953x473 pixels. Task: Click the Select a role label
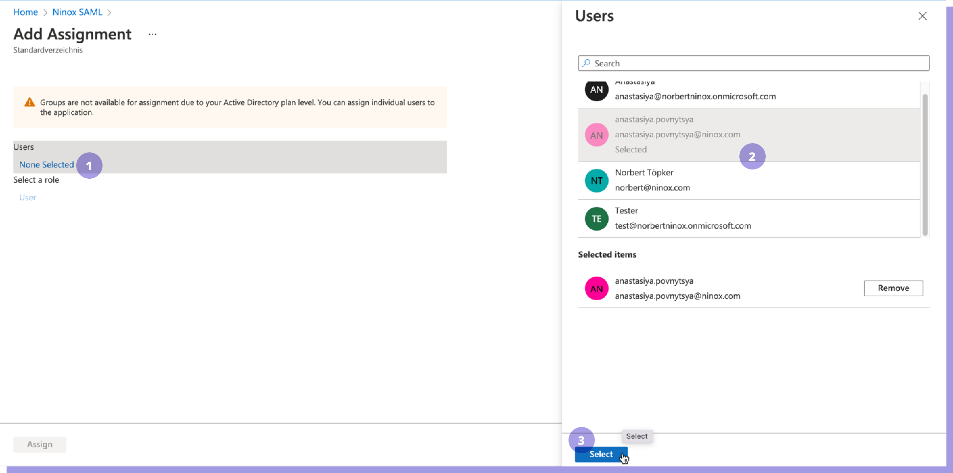click(36, 180)
